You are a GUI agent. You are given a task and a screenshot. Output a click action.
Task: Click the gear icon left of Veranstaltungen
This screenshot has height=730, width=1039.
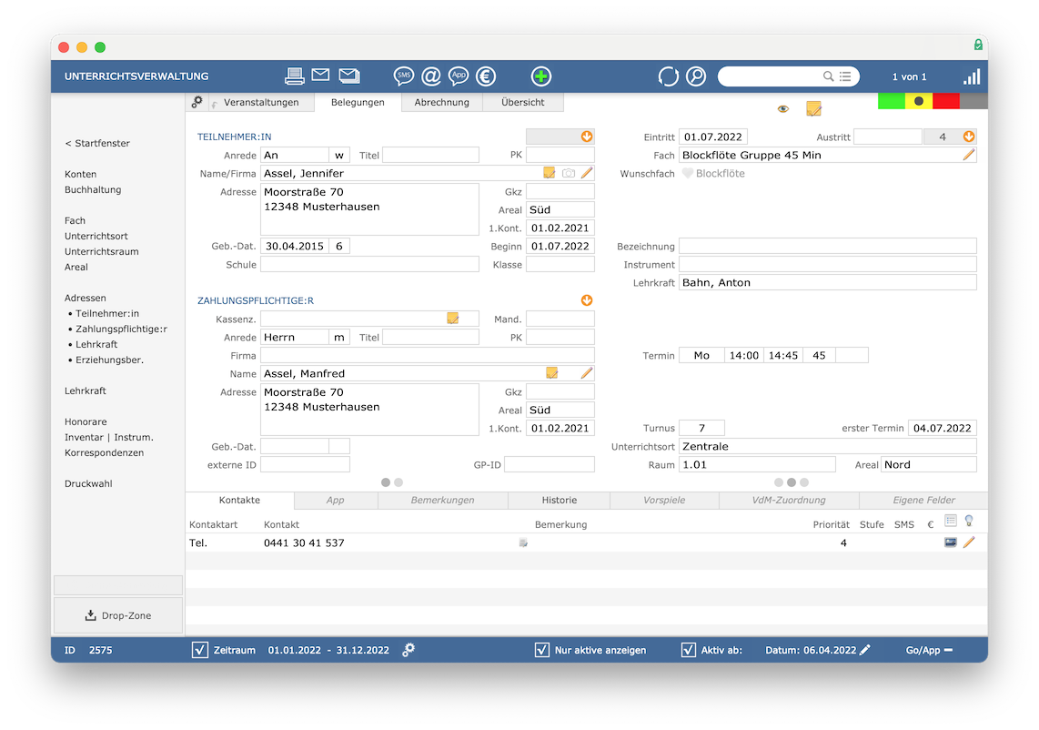click(x=197, y=102)
